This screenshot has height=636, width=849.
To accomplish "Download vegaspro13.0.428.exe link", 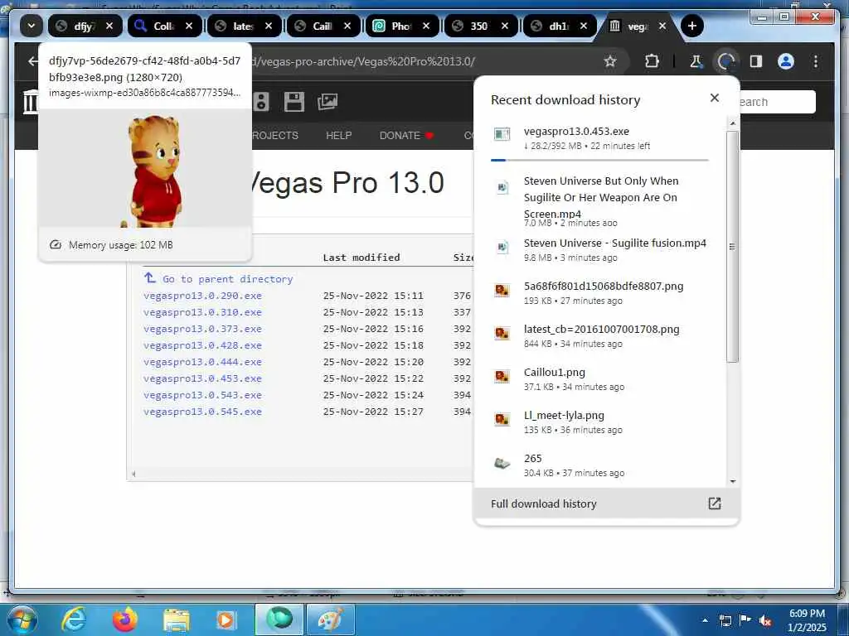I will [x=202, y=345].
